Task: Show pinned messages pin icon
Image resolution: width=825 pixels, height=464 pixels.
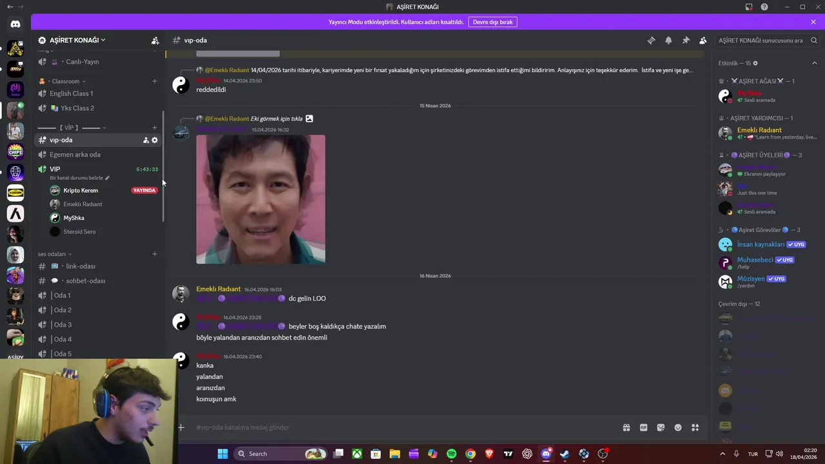Action: point(686,40)
